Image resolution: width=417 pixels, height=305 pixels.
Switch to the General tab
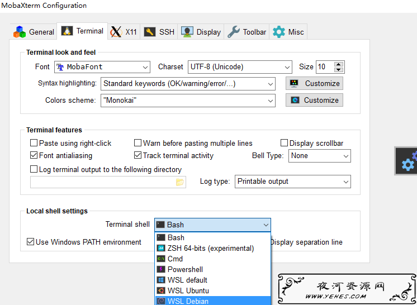click(34, 32)
